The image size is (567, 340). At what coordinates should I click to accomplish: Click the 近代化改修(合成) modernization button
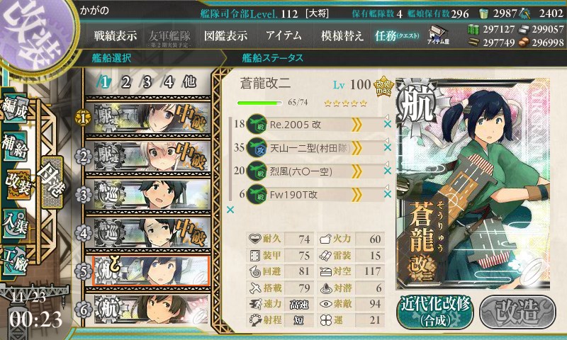pyautogui.click(x=435, y=312)
